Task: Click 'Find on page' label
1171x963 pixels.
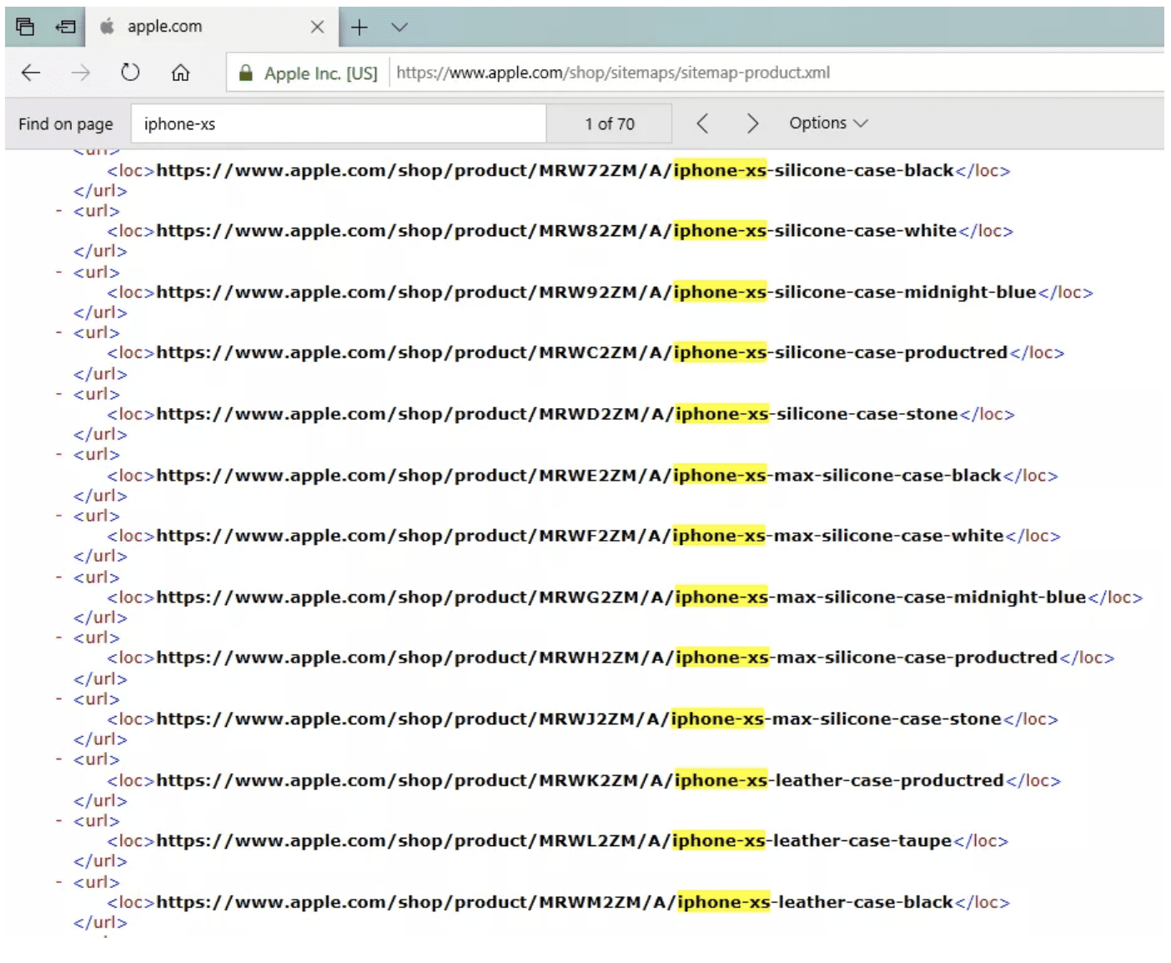Action: pyautogui.click(x=66, y=124)
